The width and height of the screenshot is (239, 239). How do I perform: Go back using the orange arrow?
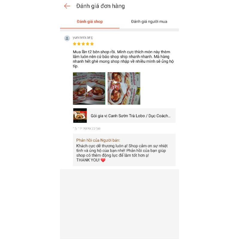67,6
